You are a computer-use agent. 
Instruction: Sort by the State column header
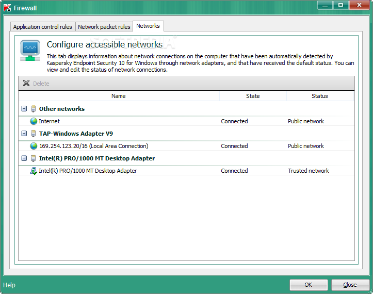[253, 96]
